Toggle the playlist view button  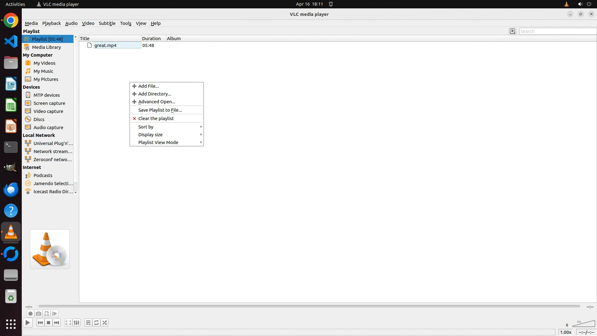point(88,323)
